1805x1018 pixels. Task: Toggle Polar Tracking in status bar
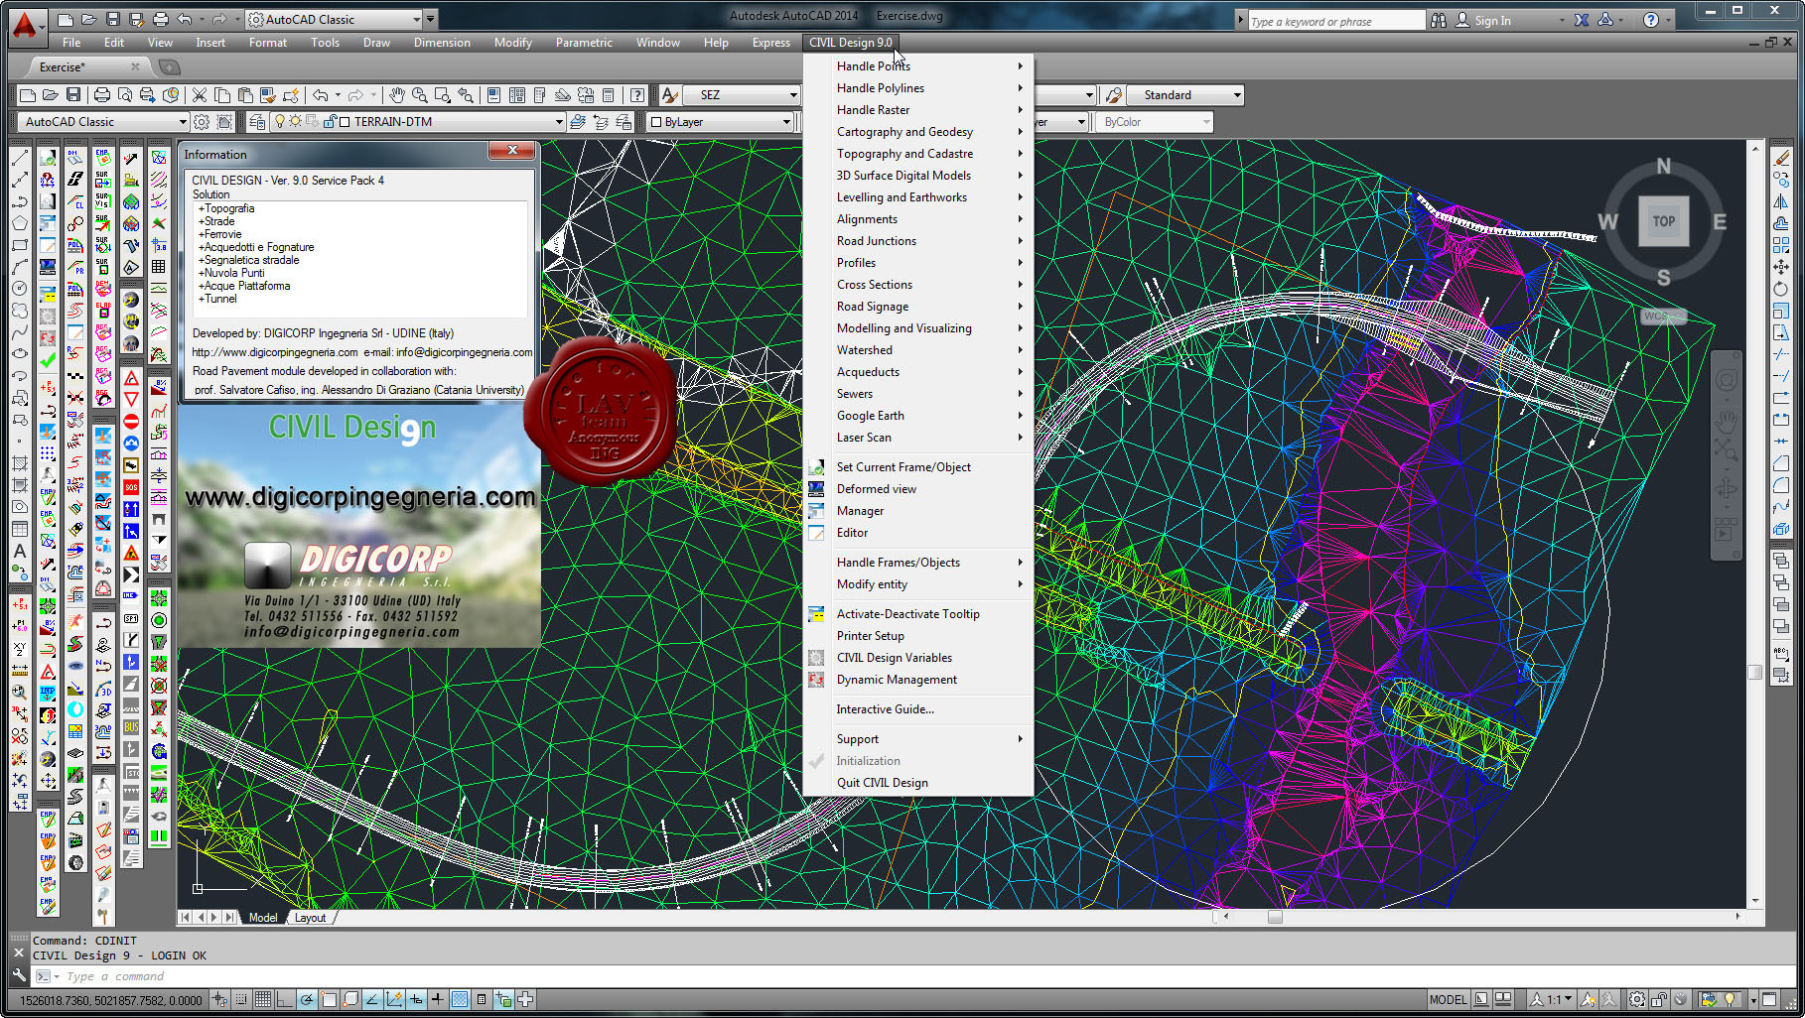pyautogui.click(x=307, y=1000)
